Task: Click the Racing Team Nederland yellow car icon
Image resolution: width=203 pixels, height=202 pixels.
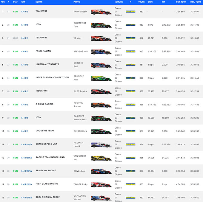Action: (x=101, y=158)
